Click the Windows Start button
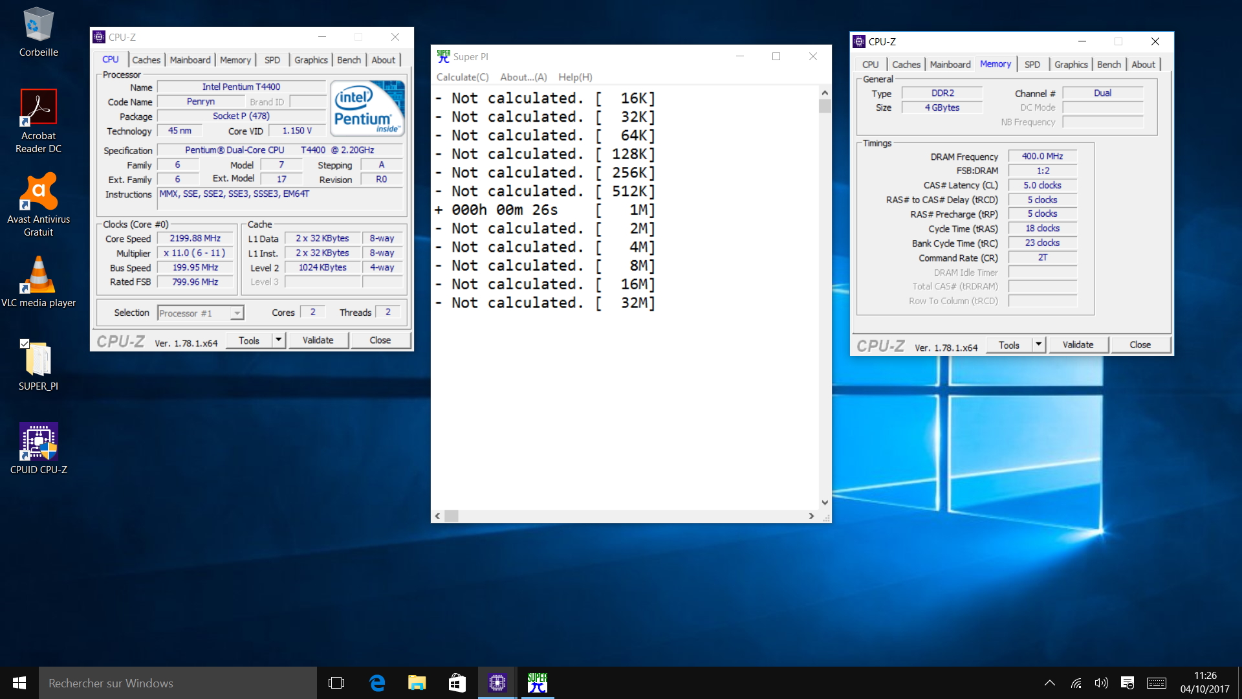 click(x=19, y=683)
